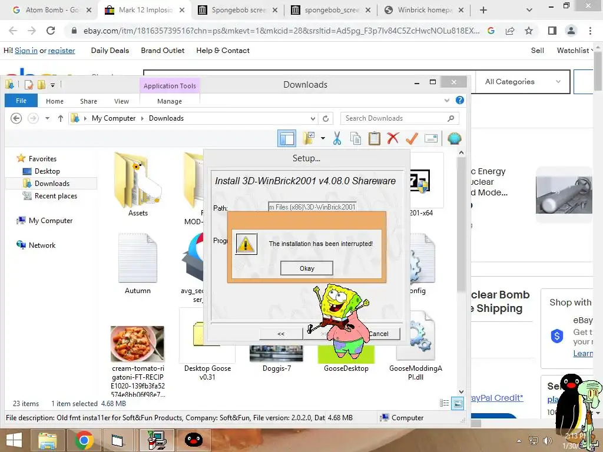Image resolution: width=603 pixels, height=452 pixels.
Task: Click the blue Help question mark icon
Action: pyautogui.click(x=459, y=100)
